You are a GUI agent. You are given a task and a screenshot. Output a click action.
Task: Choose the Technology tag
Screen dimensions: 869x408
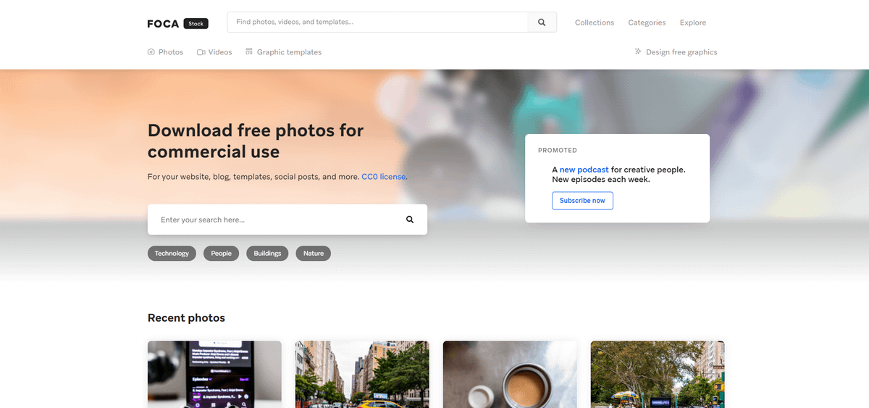pyautogui.click(x=172, y=254)
